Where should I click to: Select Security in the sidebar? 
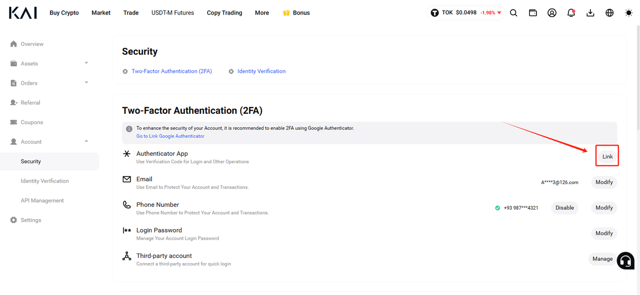pos(49,161)
